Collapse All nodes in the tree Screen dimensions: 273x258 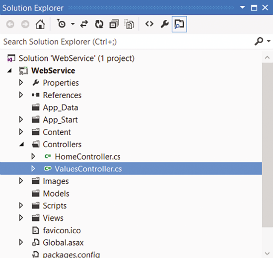click(x=114, y=24)
